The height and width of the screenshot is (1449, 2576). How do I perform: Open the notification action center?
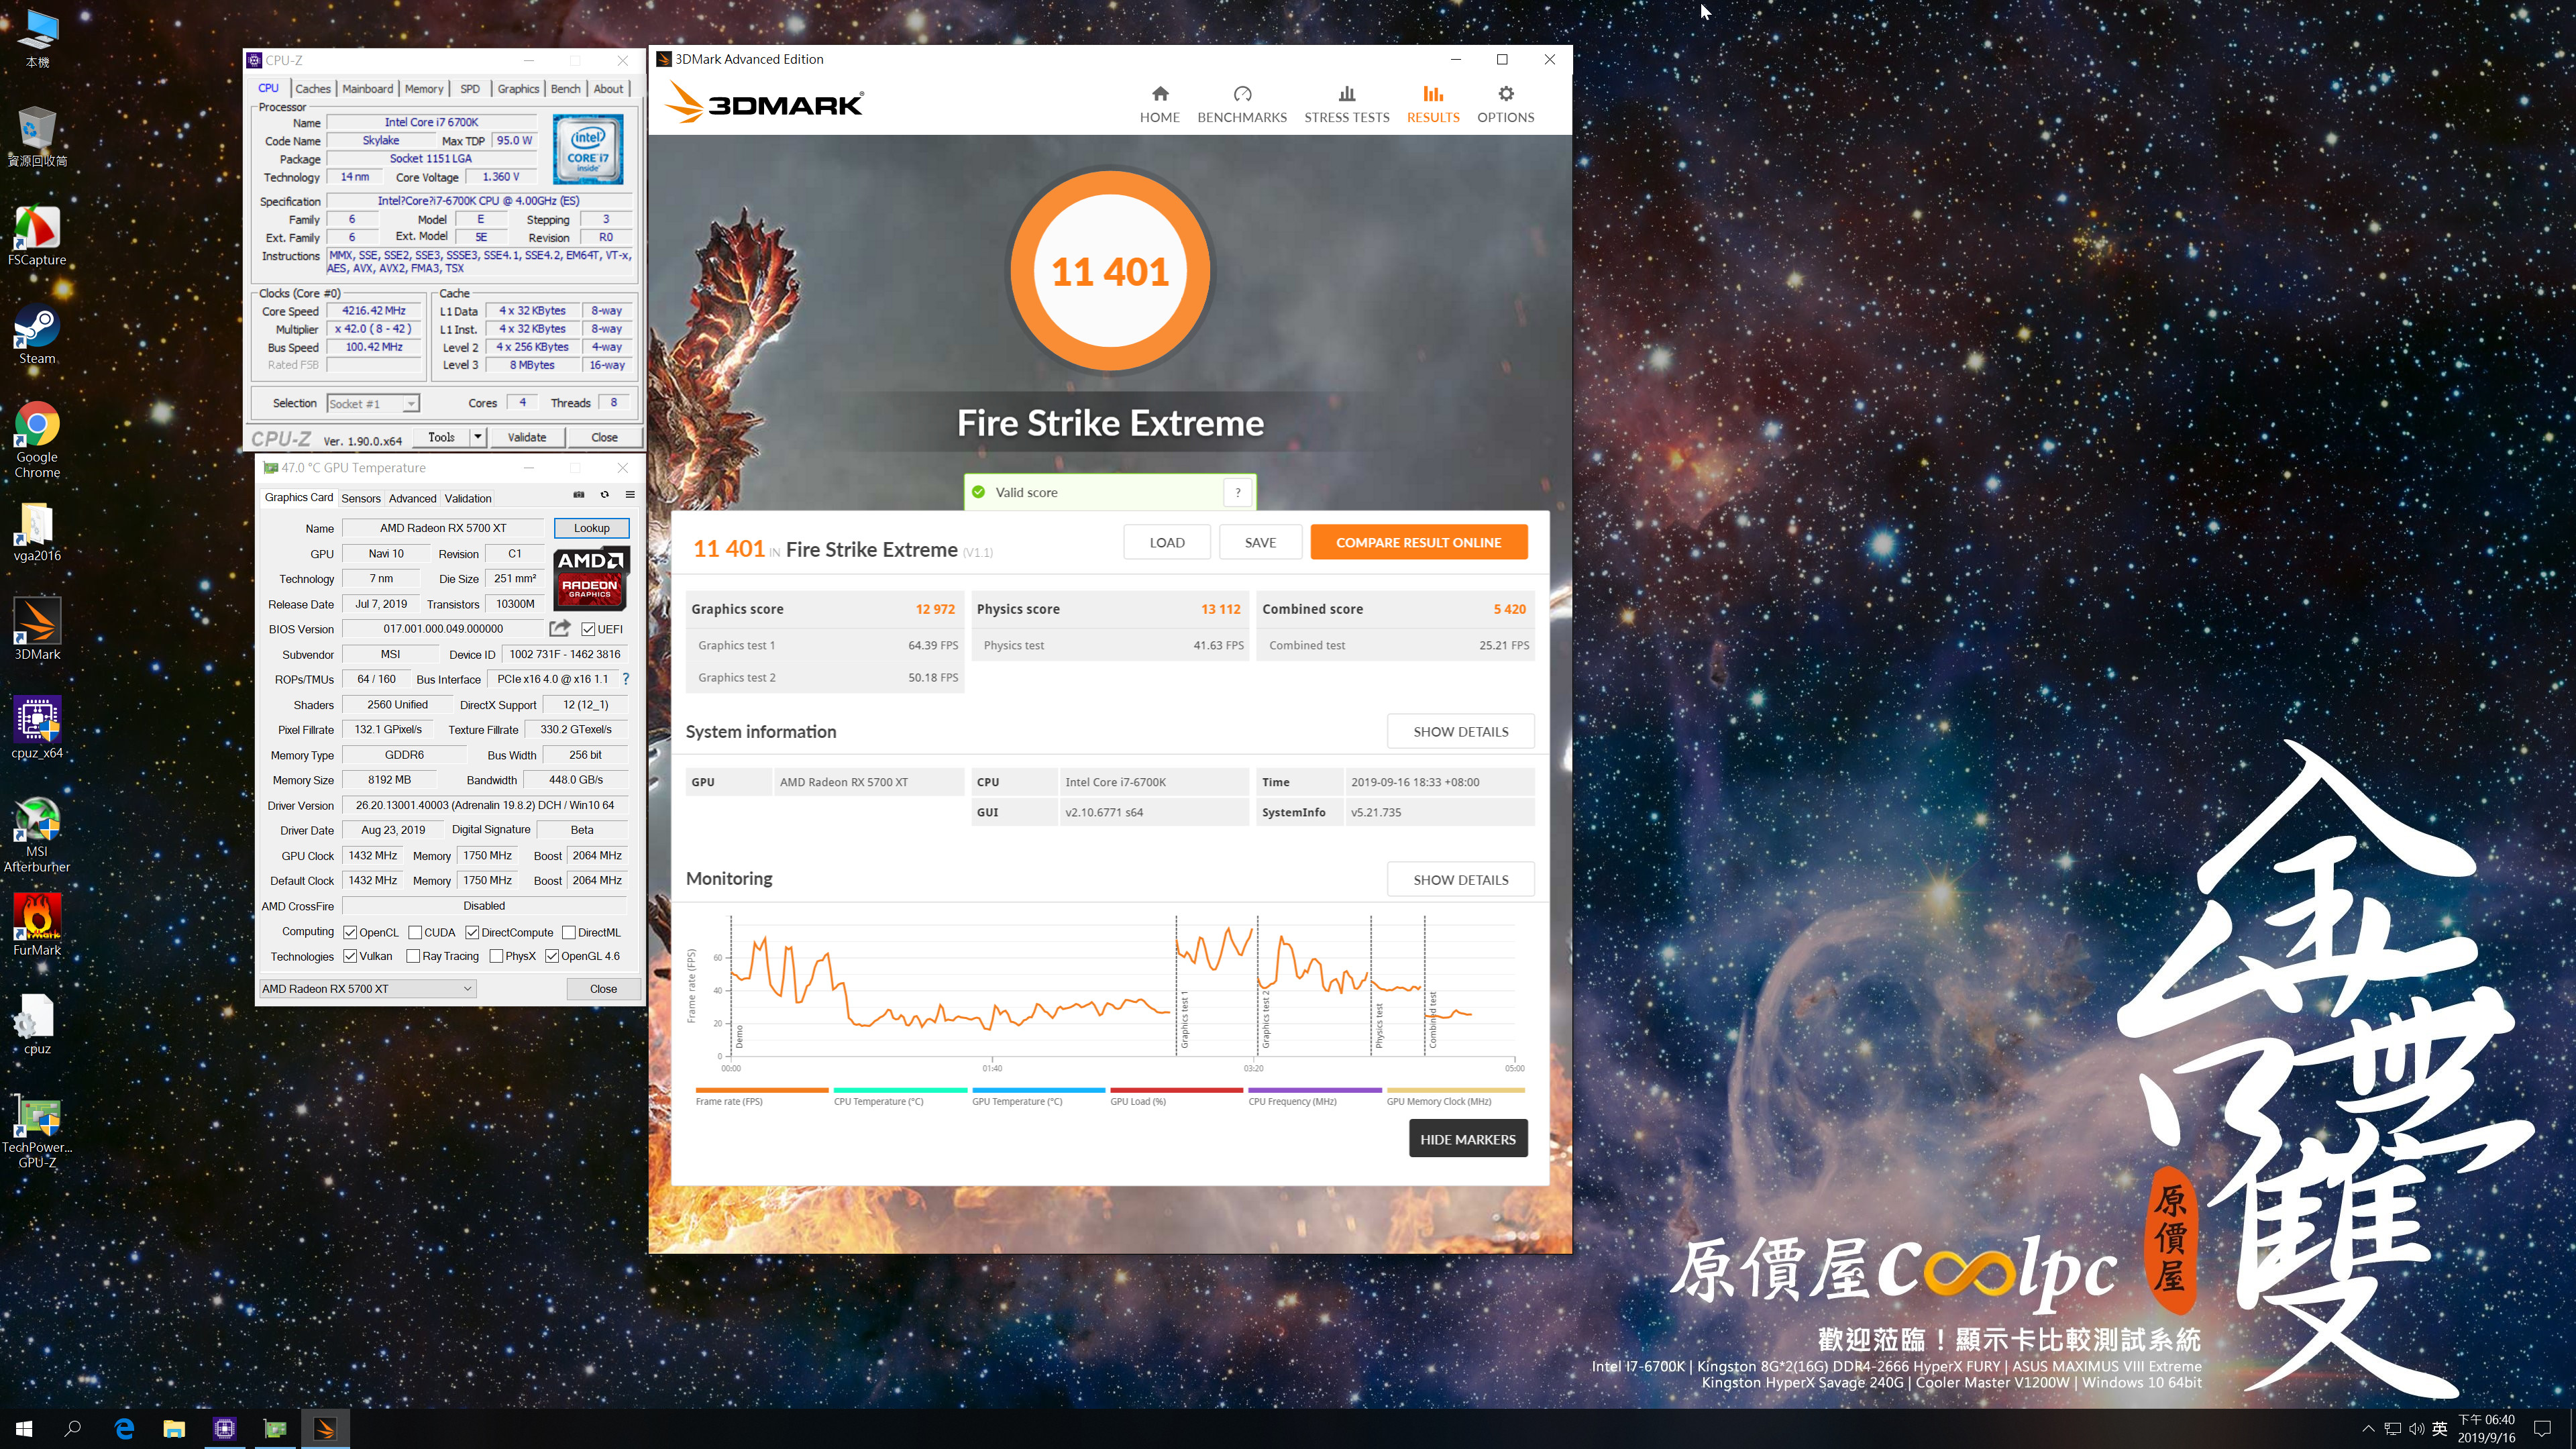(2543, 1429)
